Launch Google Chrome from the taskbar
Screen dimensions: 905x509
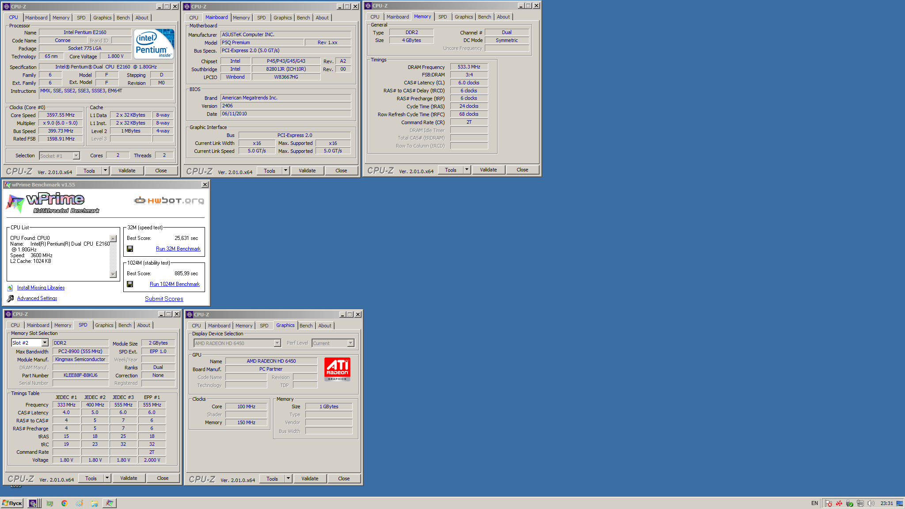(x=65, y=503)
